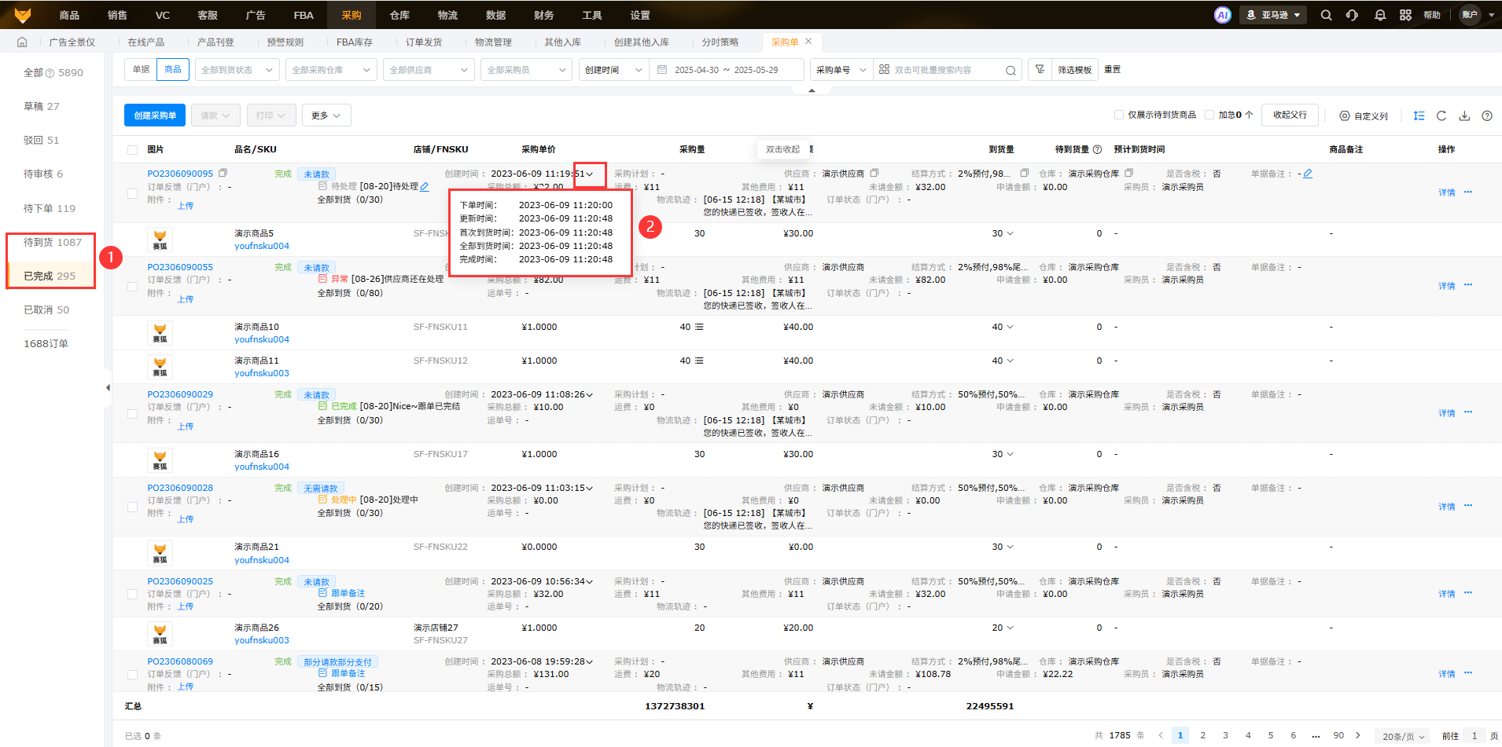Image resolution: width=1502 pixels, height=747 pixels.
Task: Open more actions for PO2306090055
Action: click(1468, 285)
